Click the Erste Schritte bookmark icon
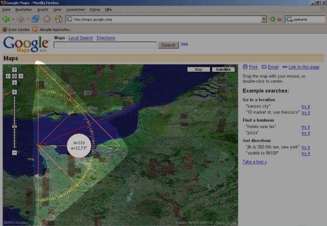Viewport: 327px width, 226px height. coord(5,30)
